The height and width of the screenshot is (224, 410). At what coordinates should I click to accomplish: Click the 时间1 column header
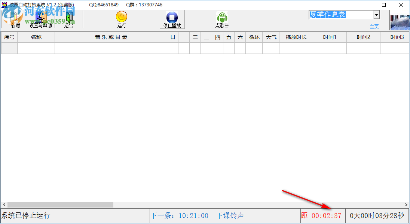(x=329, y=37)
